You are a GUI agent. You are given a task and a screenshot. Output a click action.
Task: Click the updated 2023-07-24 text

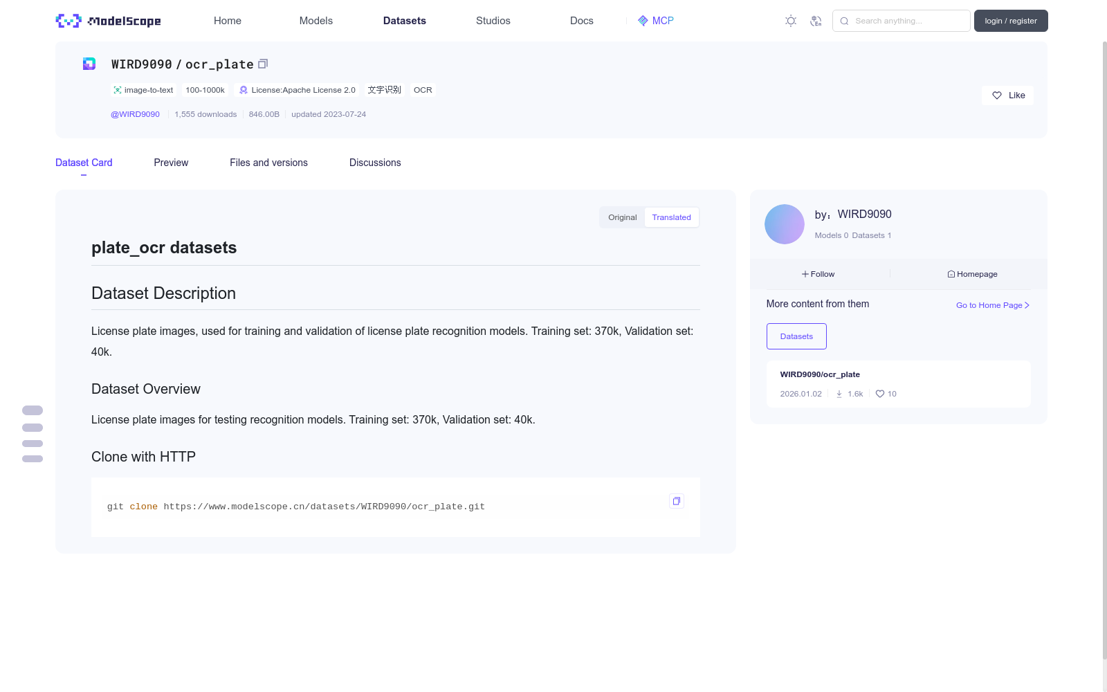pos(329,114)
